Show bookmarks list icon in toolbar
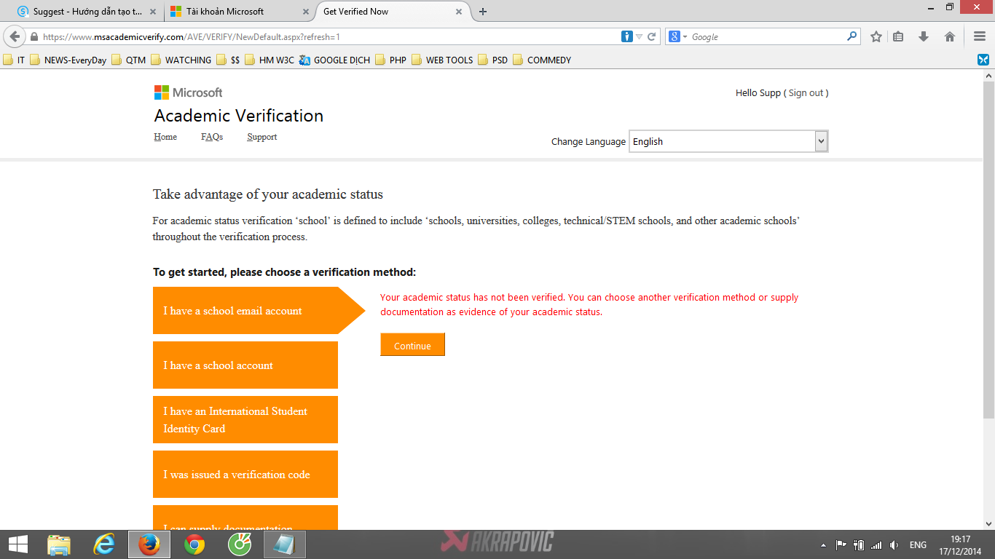995x559 pixels. click(898, 36)
